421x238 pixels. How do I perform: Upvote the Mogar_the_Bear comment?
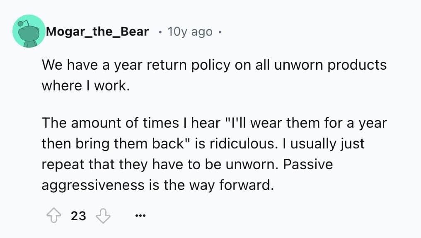tap(52, 216)
